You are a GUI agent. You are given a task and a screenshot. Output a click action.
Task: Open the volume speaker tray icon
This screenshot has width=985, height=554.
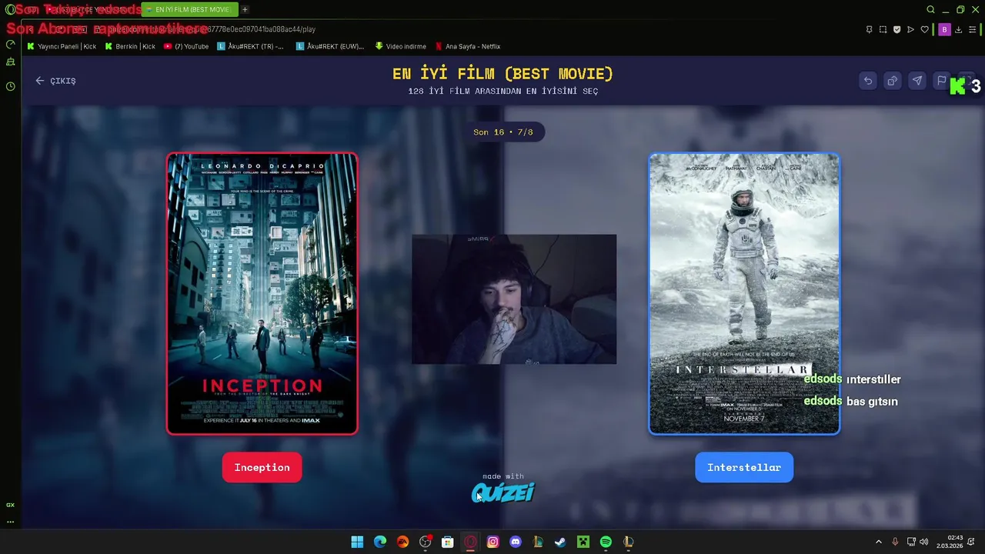click(x=923, y=542)
